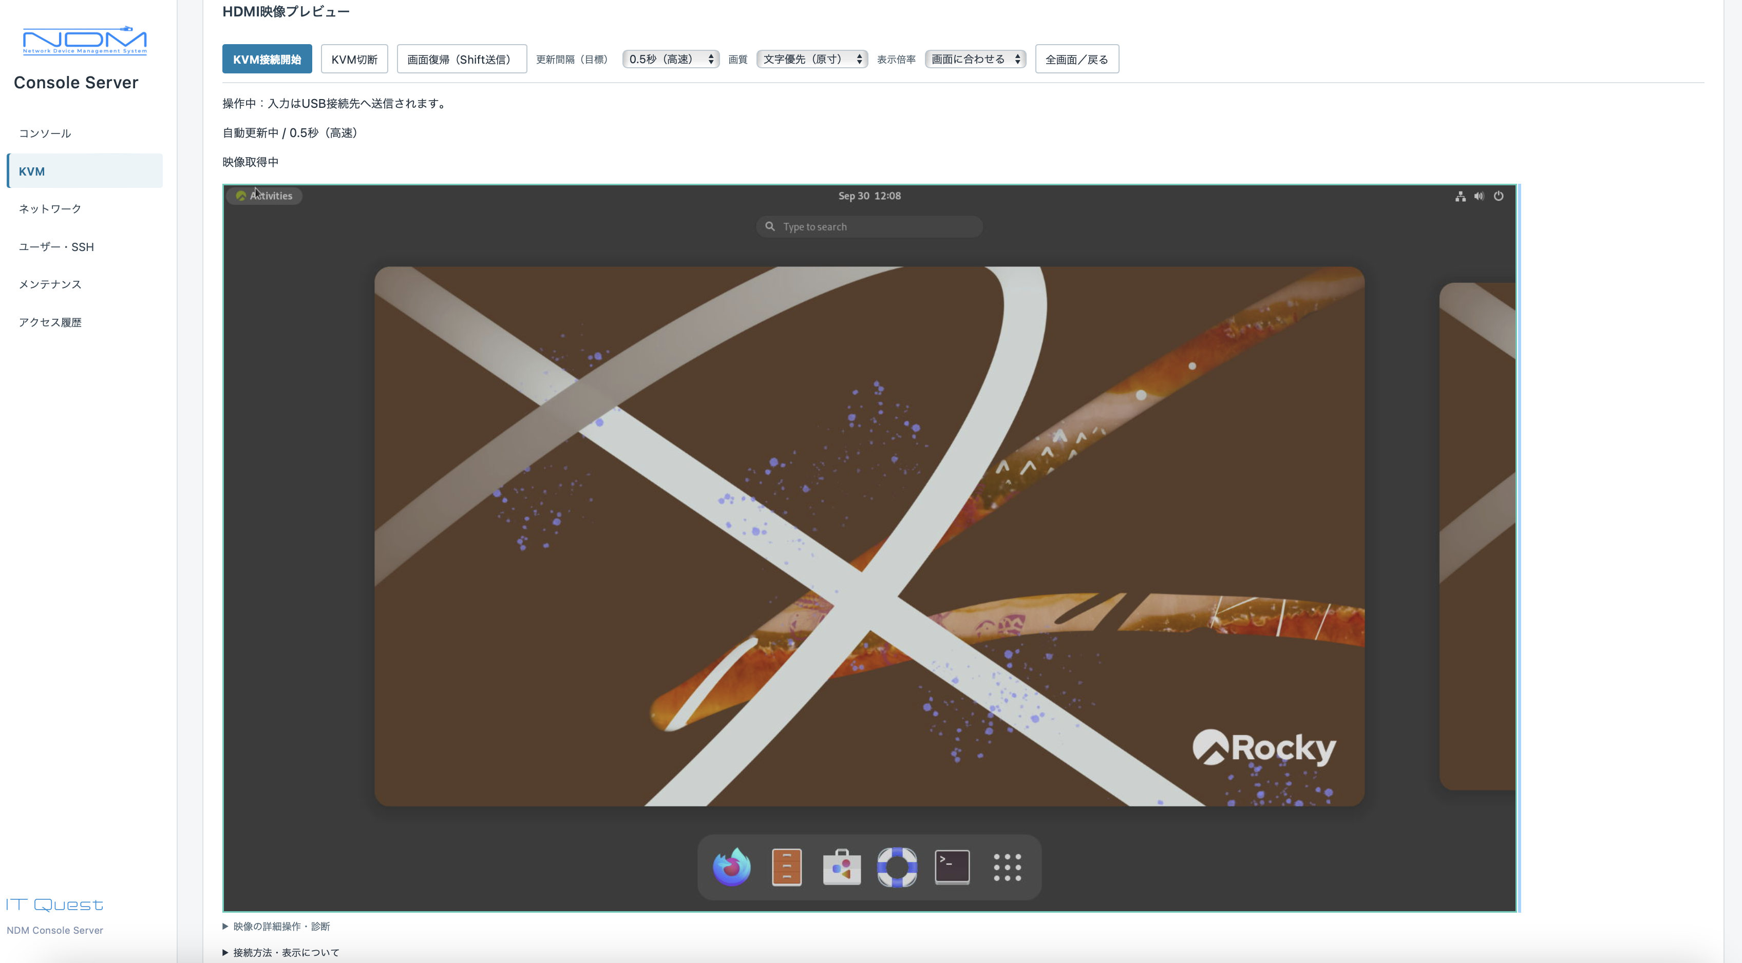
Task: Click the power icon in GNOME top bar
Action: click(x=1499, y=196)
